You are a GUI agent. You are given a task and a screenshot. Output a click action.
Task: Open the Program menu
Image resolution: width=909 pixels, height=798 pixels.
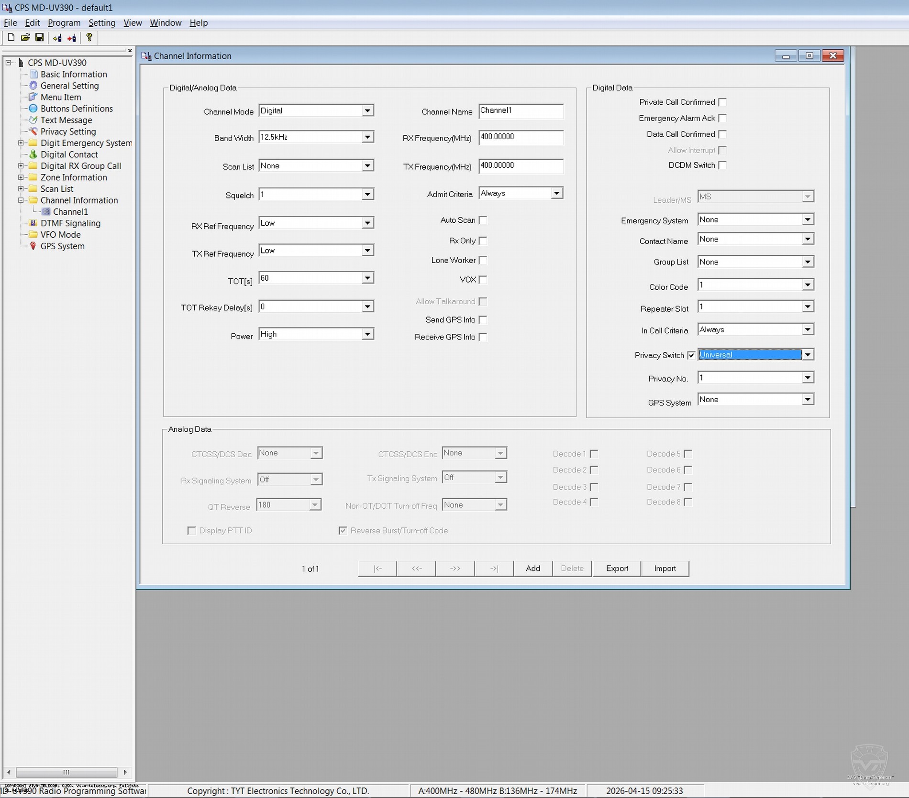click(x=64, y=22)
